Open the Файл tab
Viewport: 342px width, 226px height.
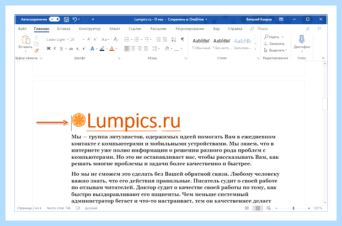click(22, 29)
